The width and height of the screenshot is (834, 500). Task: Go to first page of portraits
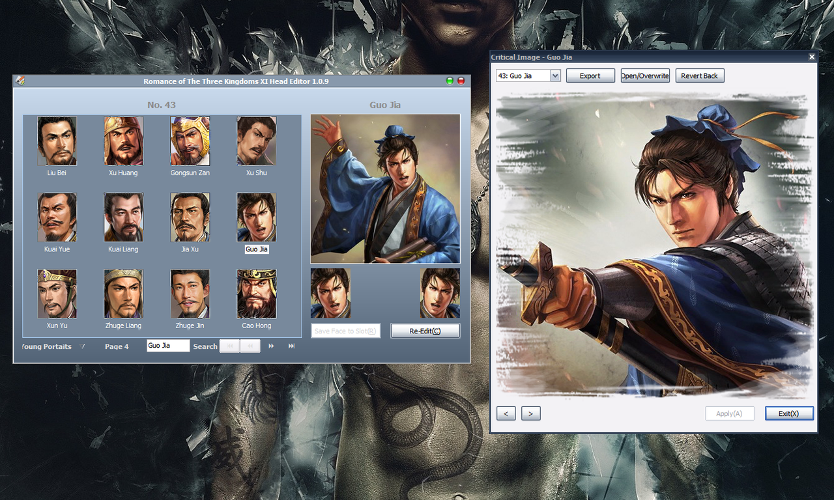click(229, 346)
